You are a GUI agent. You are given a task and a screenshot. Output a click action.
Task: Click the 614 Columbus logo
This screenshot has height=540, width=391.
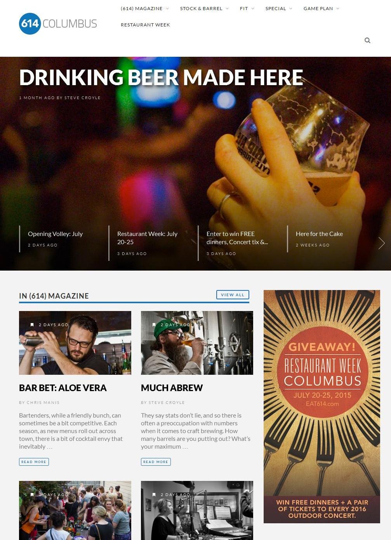pos(58,24)
